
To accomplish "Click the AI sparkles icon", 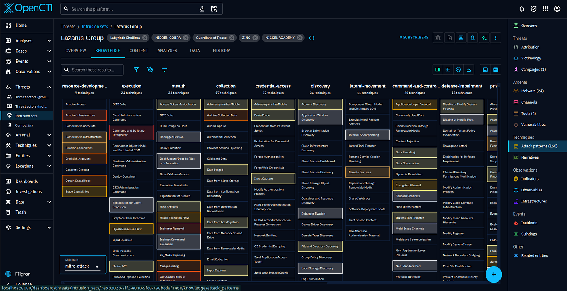I will 484,38.
